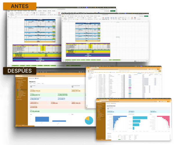This screenshot has height=145, width=174.
Task: Open General number format dropdown, front Excel
Action: (x=97, y=18)
